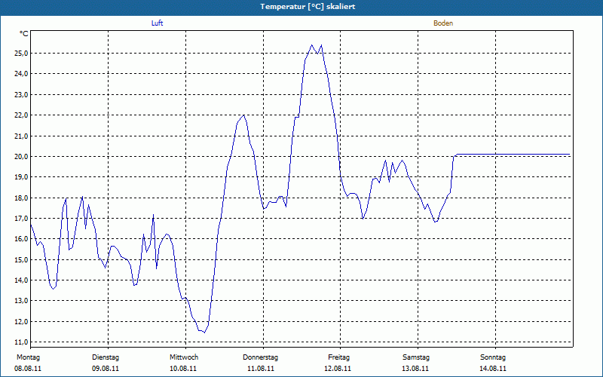Image resolution: width=603 pixels, height=377 pixels.
Task: Click the 15,0 temperature axis label
Action: [x=21, y=259]
